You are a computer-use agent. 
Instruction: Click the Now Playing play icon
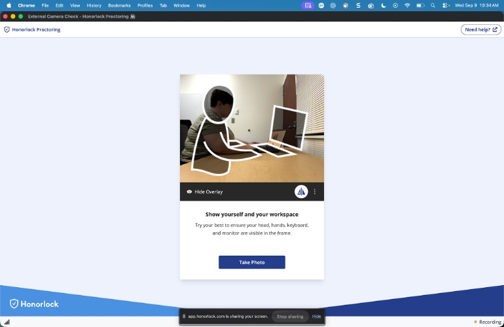click(395, 5)
